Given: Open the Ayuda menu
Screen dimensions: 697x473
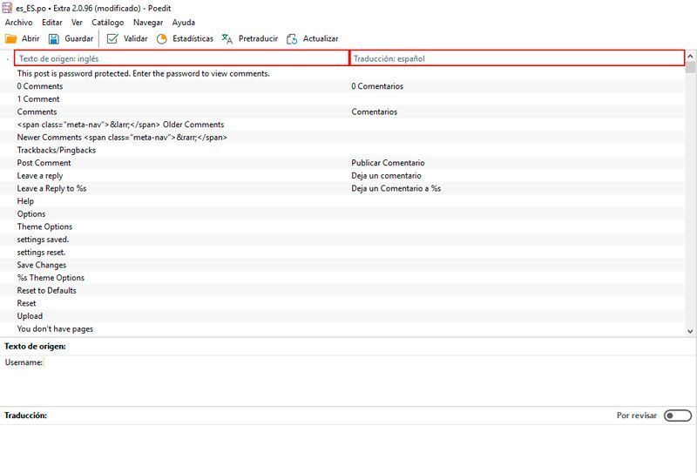Looking at the screenshot, I should [x=184, y=23].
